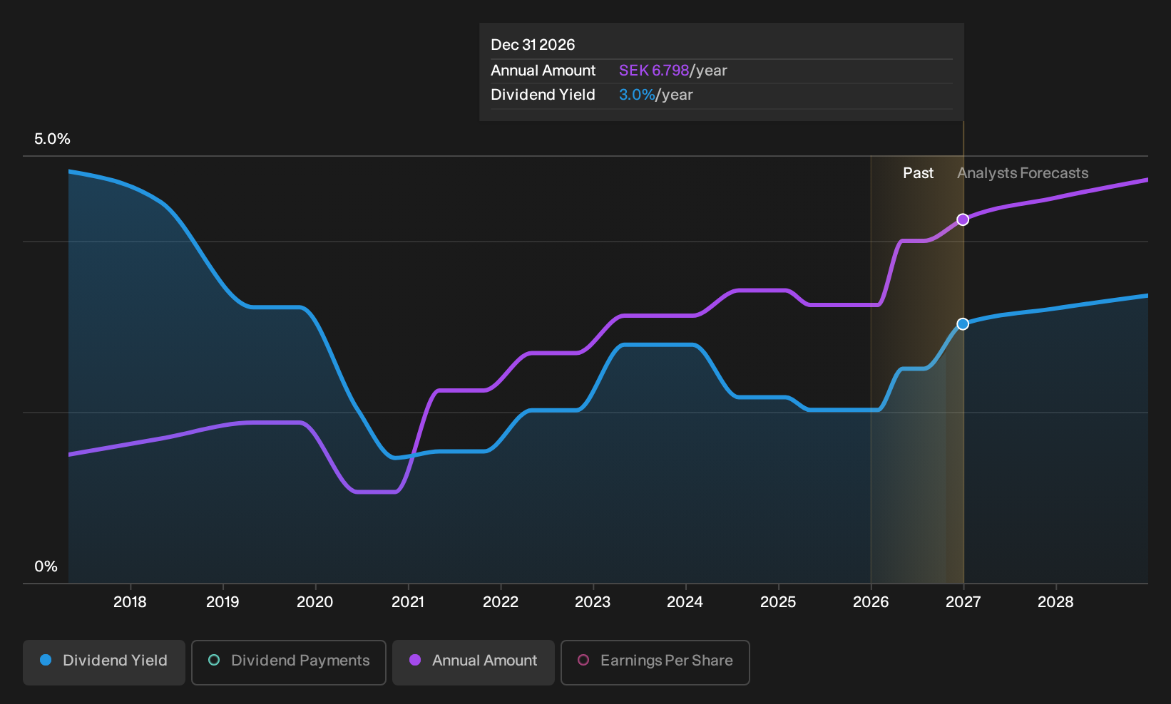The image size is (1171, 704).
Task: Click the 2027 x-axis label
Action: 963,602
